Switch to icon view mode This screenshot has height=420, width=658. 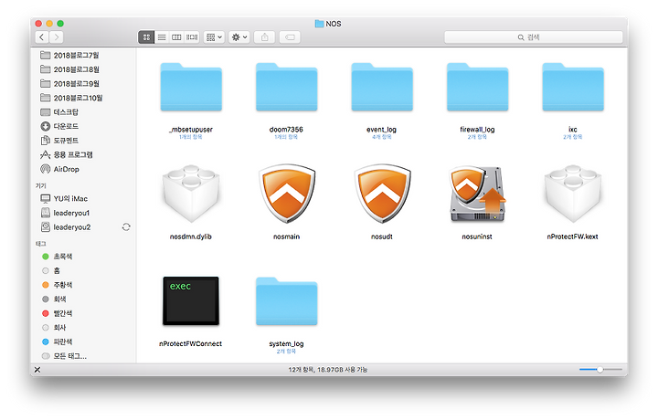coord(146,37)
